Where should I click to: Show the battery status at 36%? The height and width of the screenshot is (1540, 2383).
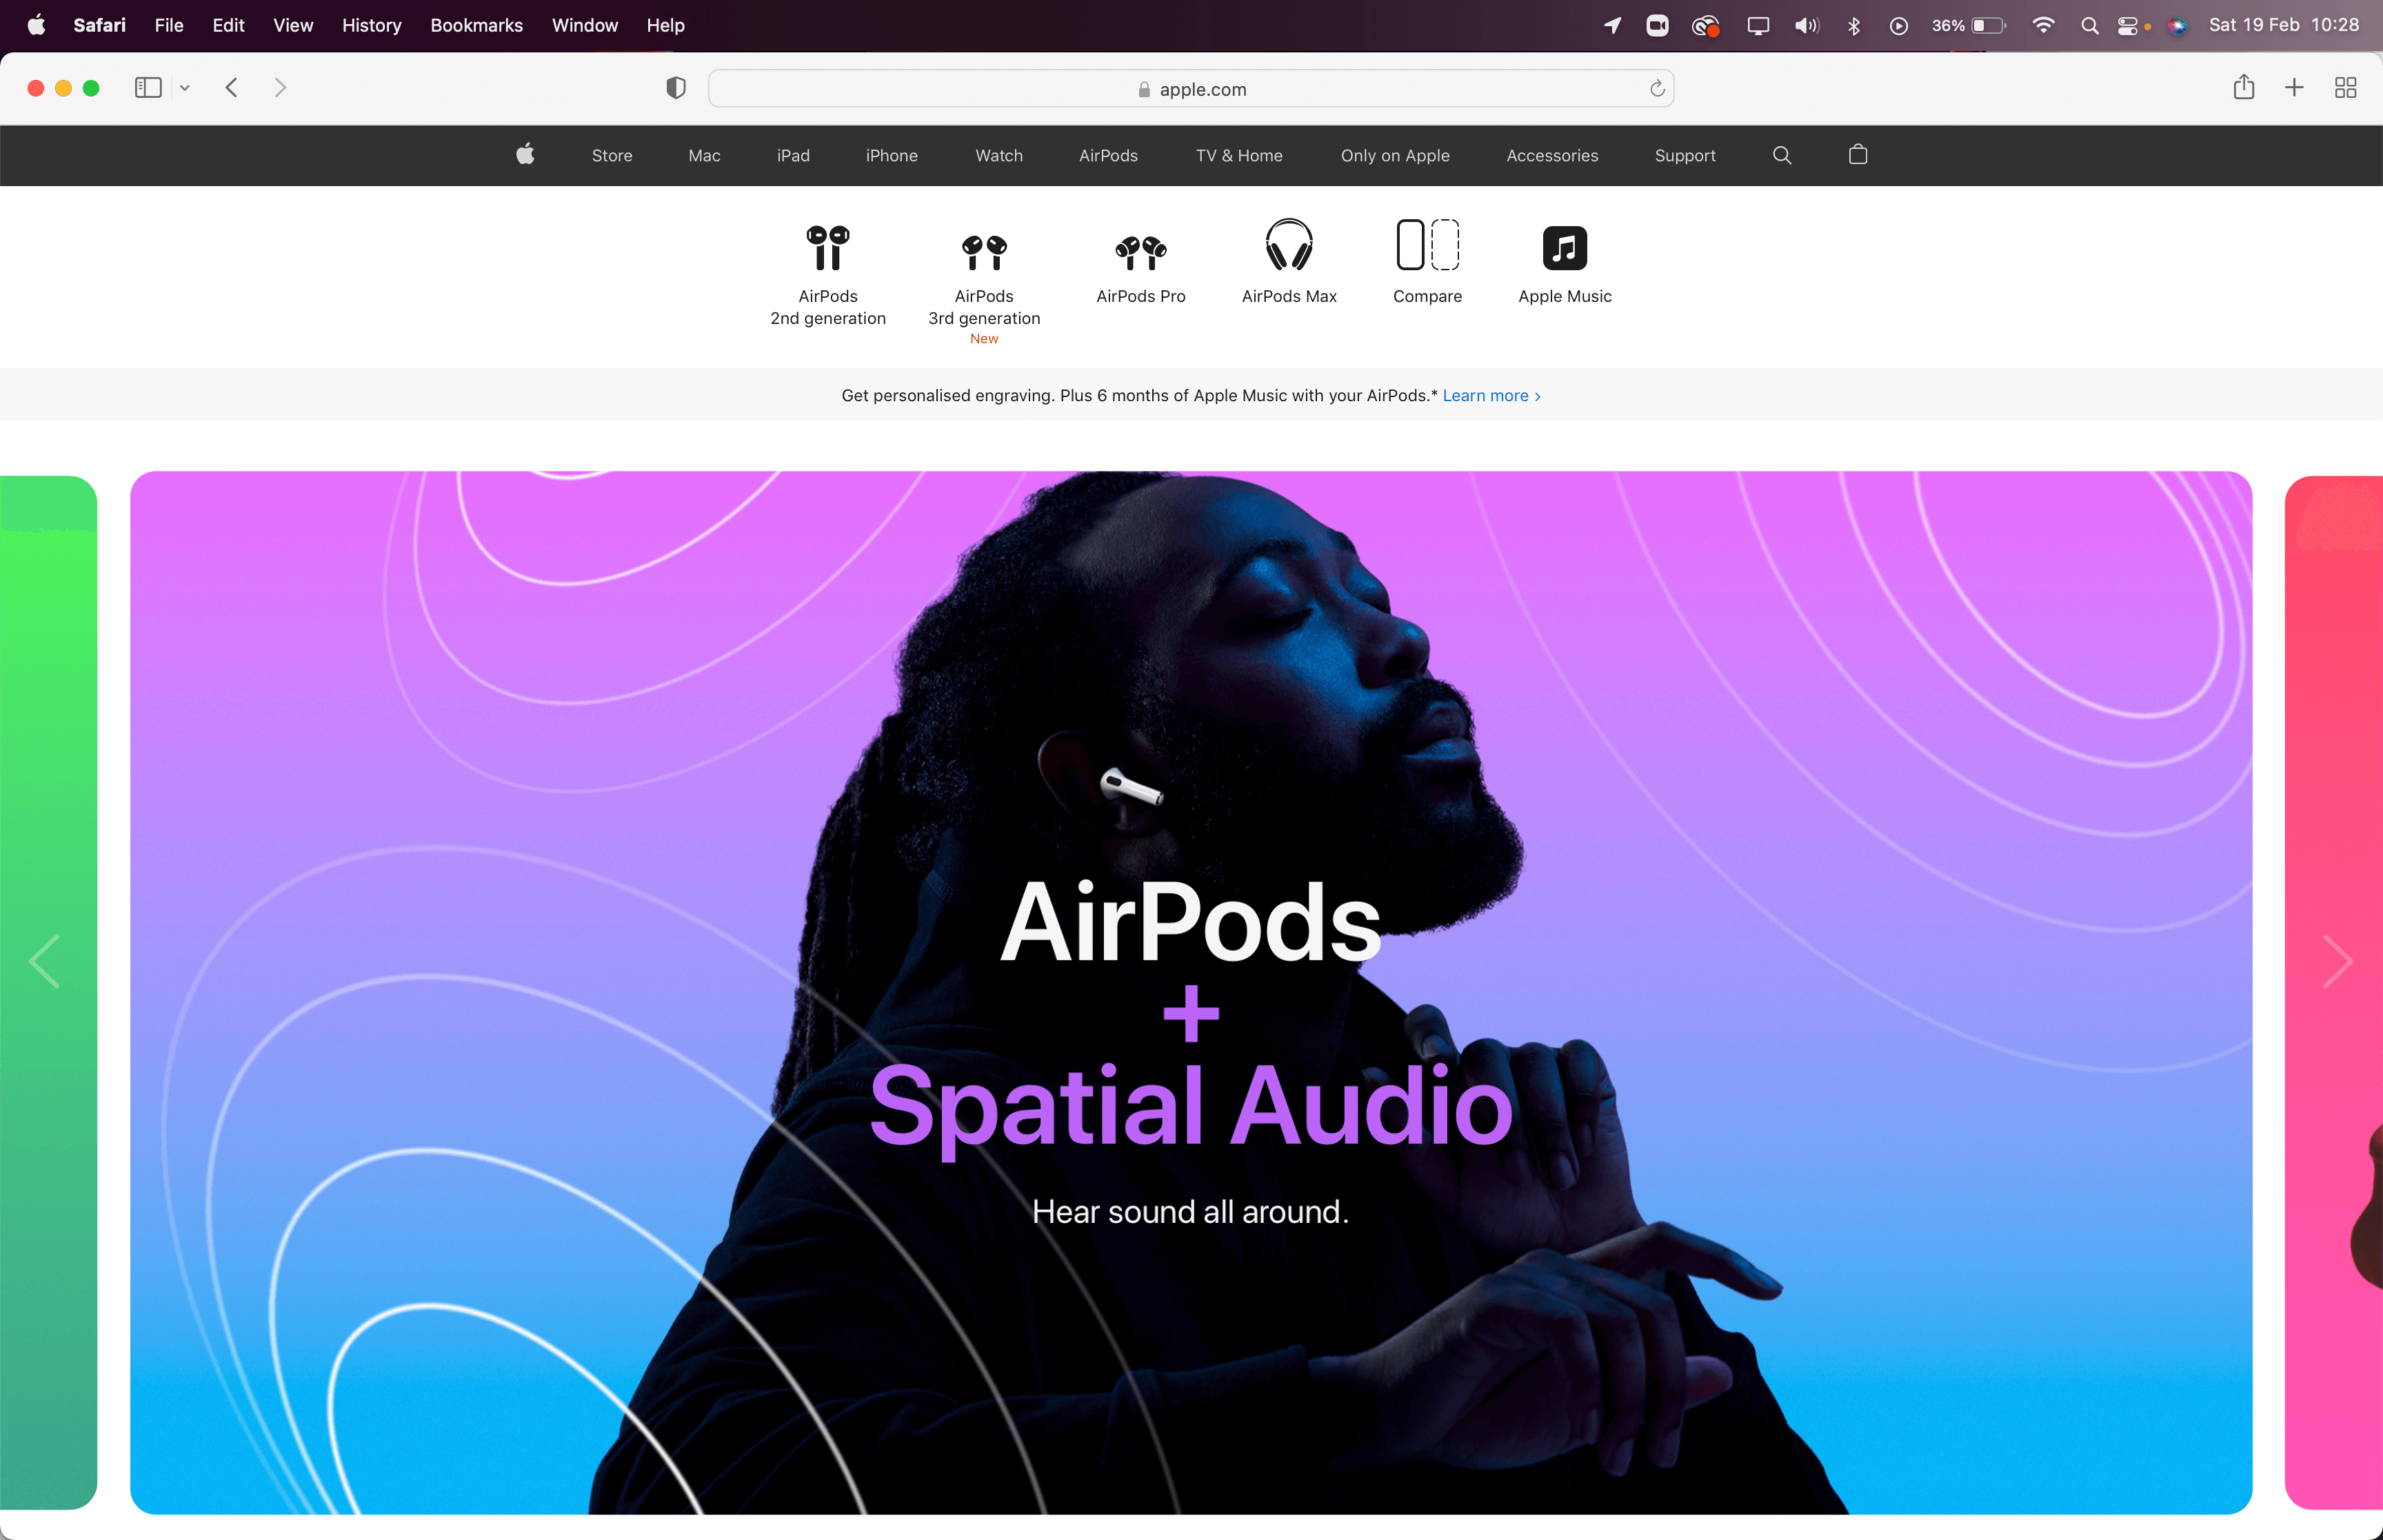click(1968, 26)
